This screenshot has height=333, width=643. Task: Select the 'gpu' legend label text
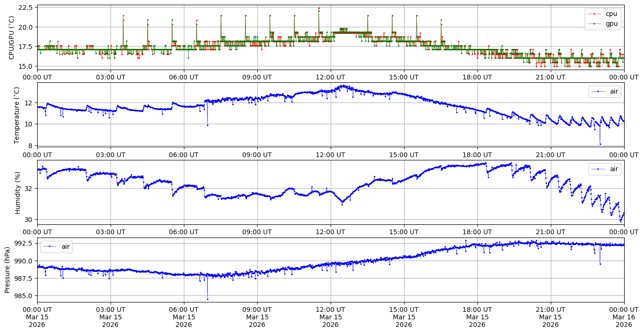(611, 23)
